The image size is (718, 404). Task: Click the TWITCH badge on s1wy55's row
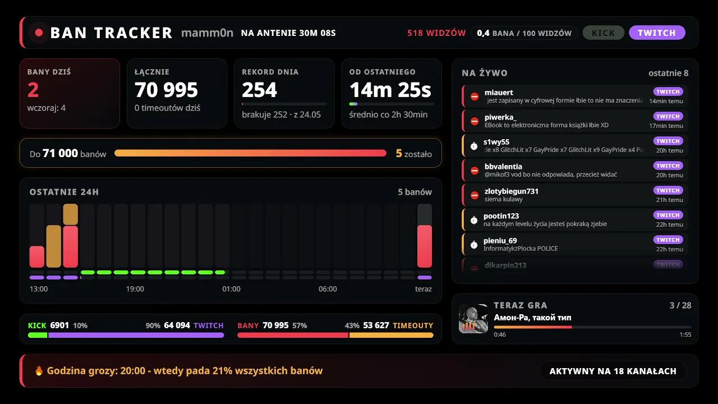click(x=668, y=141)
